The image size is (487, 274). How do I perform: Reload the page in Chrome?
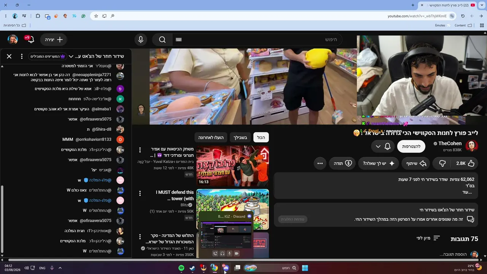(463, 16)
